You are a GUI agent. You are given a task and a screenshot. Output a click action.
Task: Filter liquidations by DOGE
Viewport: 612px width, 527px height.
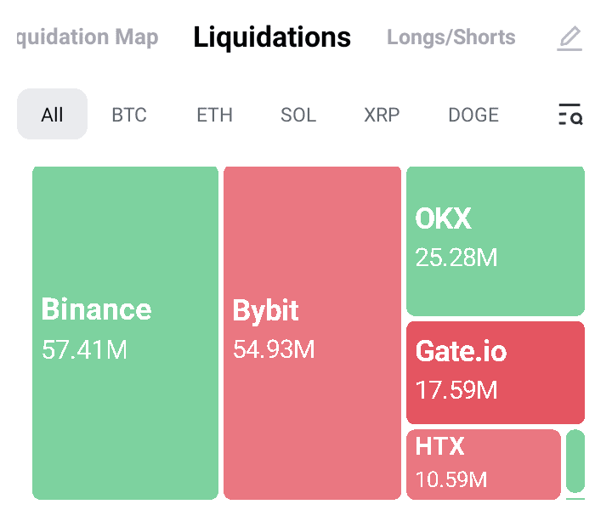click(x=473, y=115)
